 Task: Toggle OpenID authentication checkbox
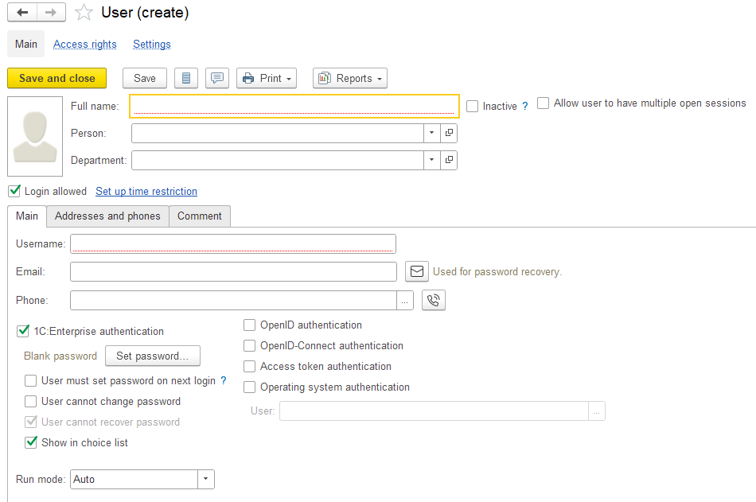point(250,325)
